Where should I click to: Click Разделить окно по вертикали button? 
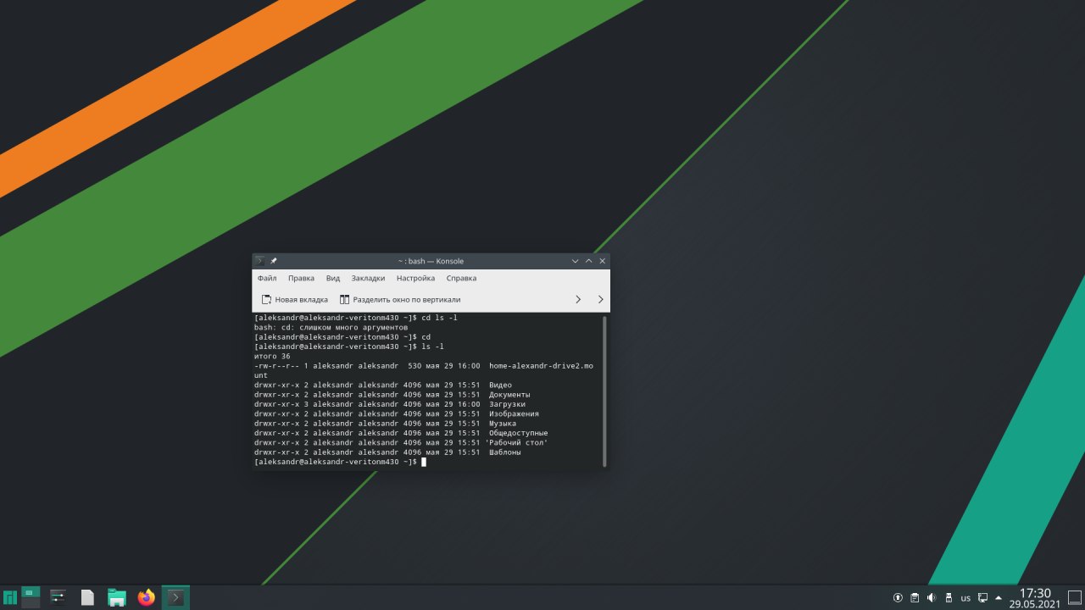click(x=400, y=299)
